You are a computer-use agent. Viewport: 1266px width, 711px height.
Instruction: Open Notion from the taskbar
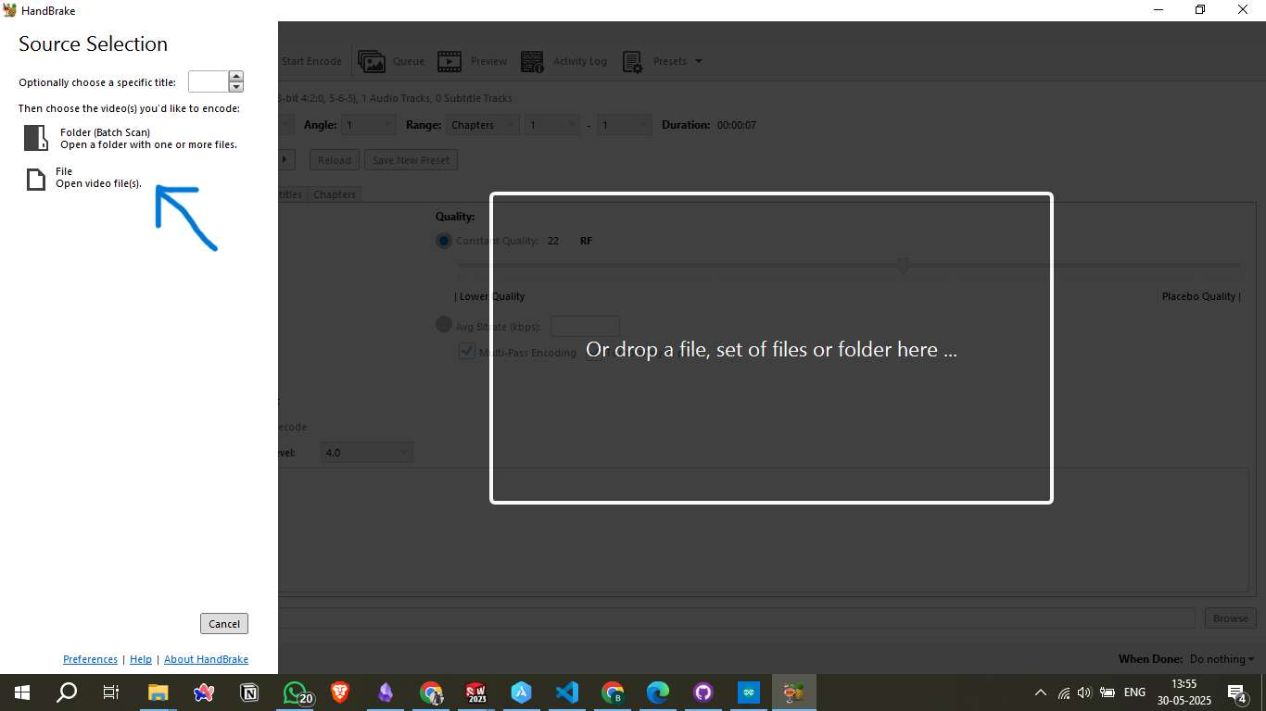coord(249,692)
